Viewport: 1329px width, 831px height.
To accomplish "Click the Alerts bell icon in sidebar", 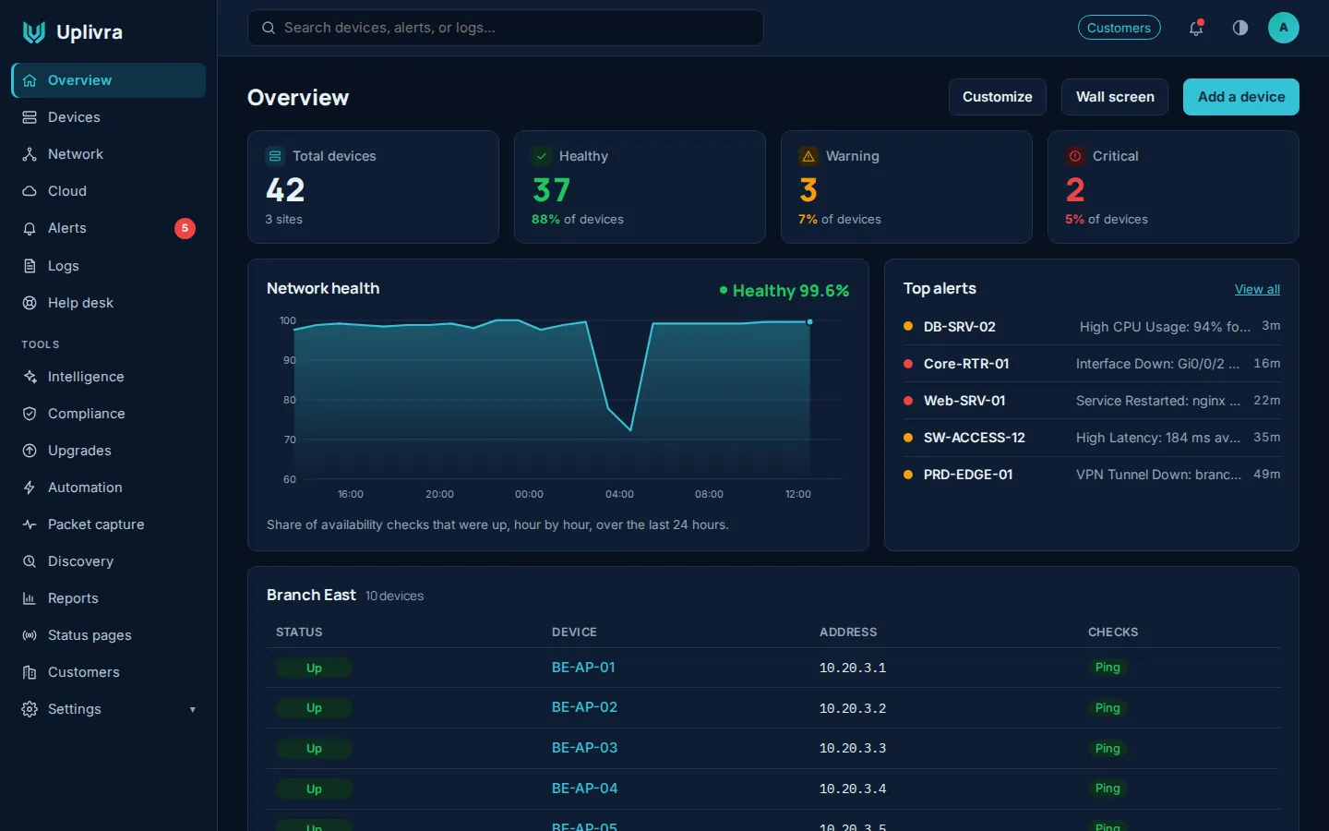I will pyautogui.click(x=30, y=228).
